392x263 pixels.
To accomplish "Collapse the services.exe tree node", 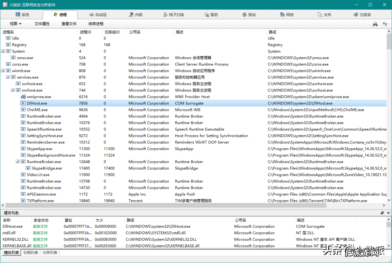I will click(8, 77).
